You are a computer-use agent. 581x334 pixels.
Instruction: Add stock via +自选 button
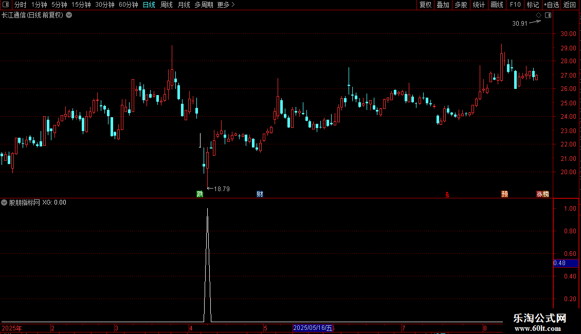click(x=551, y=5)
